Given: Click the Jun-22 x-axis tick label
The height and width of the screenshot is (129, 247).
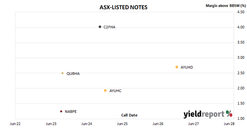Looking at the screenshot, I should [x=15, y=124].
